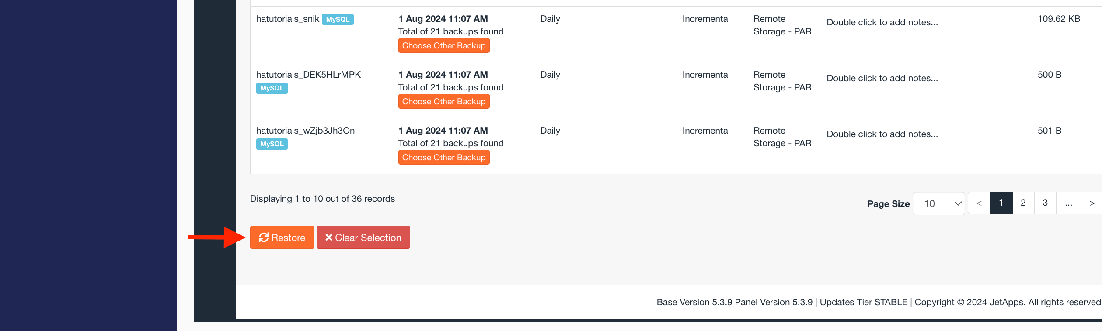Click the 501 B size value
This screenshot has height=331, width=1102.
click(1050, 131)
